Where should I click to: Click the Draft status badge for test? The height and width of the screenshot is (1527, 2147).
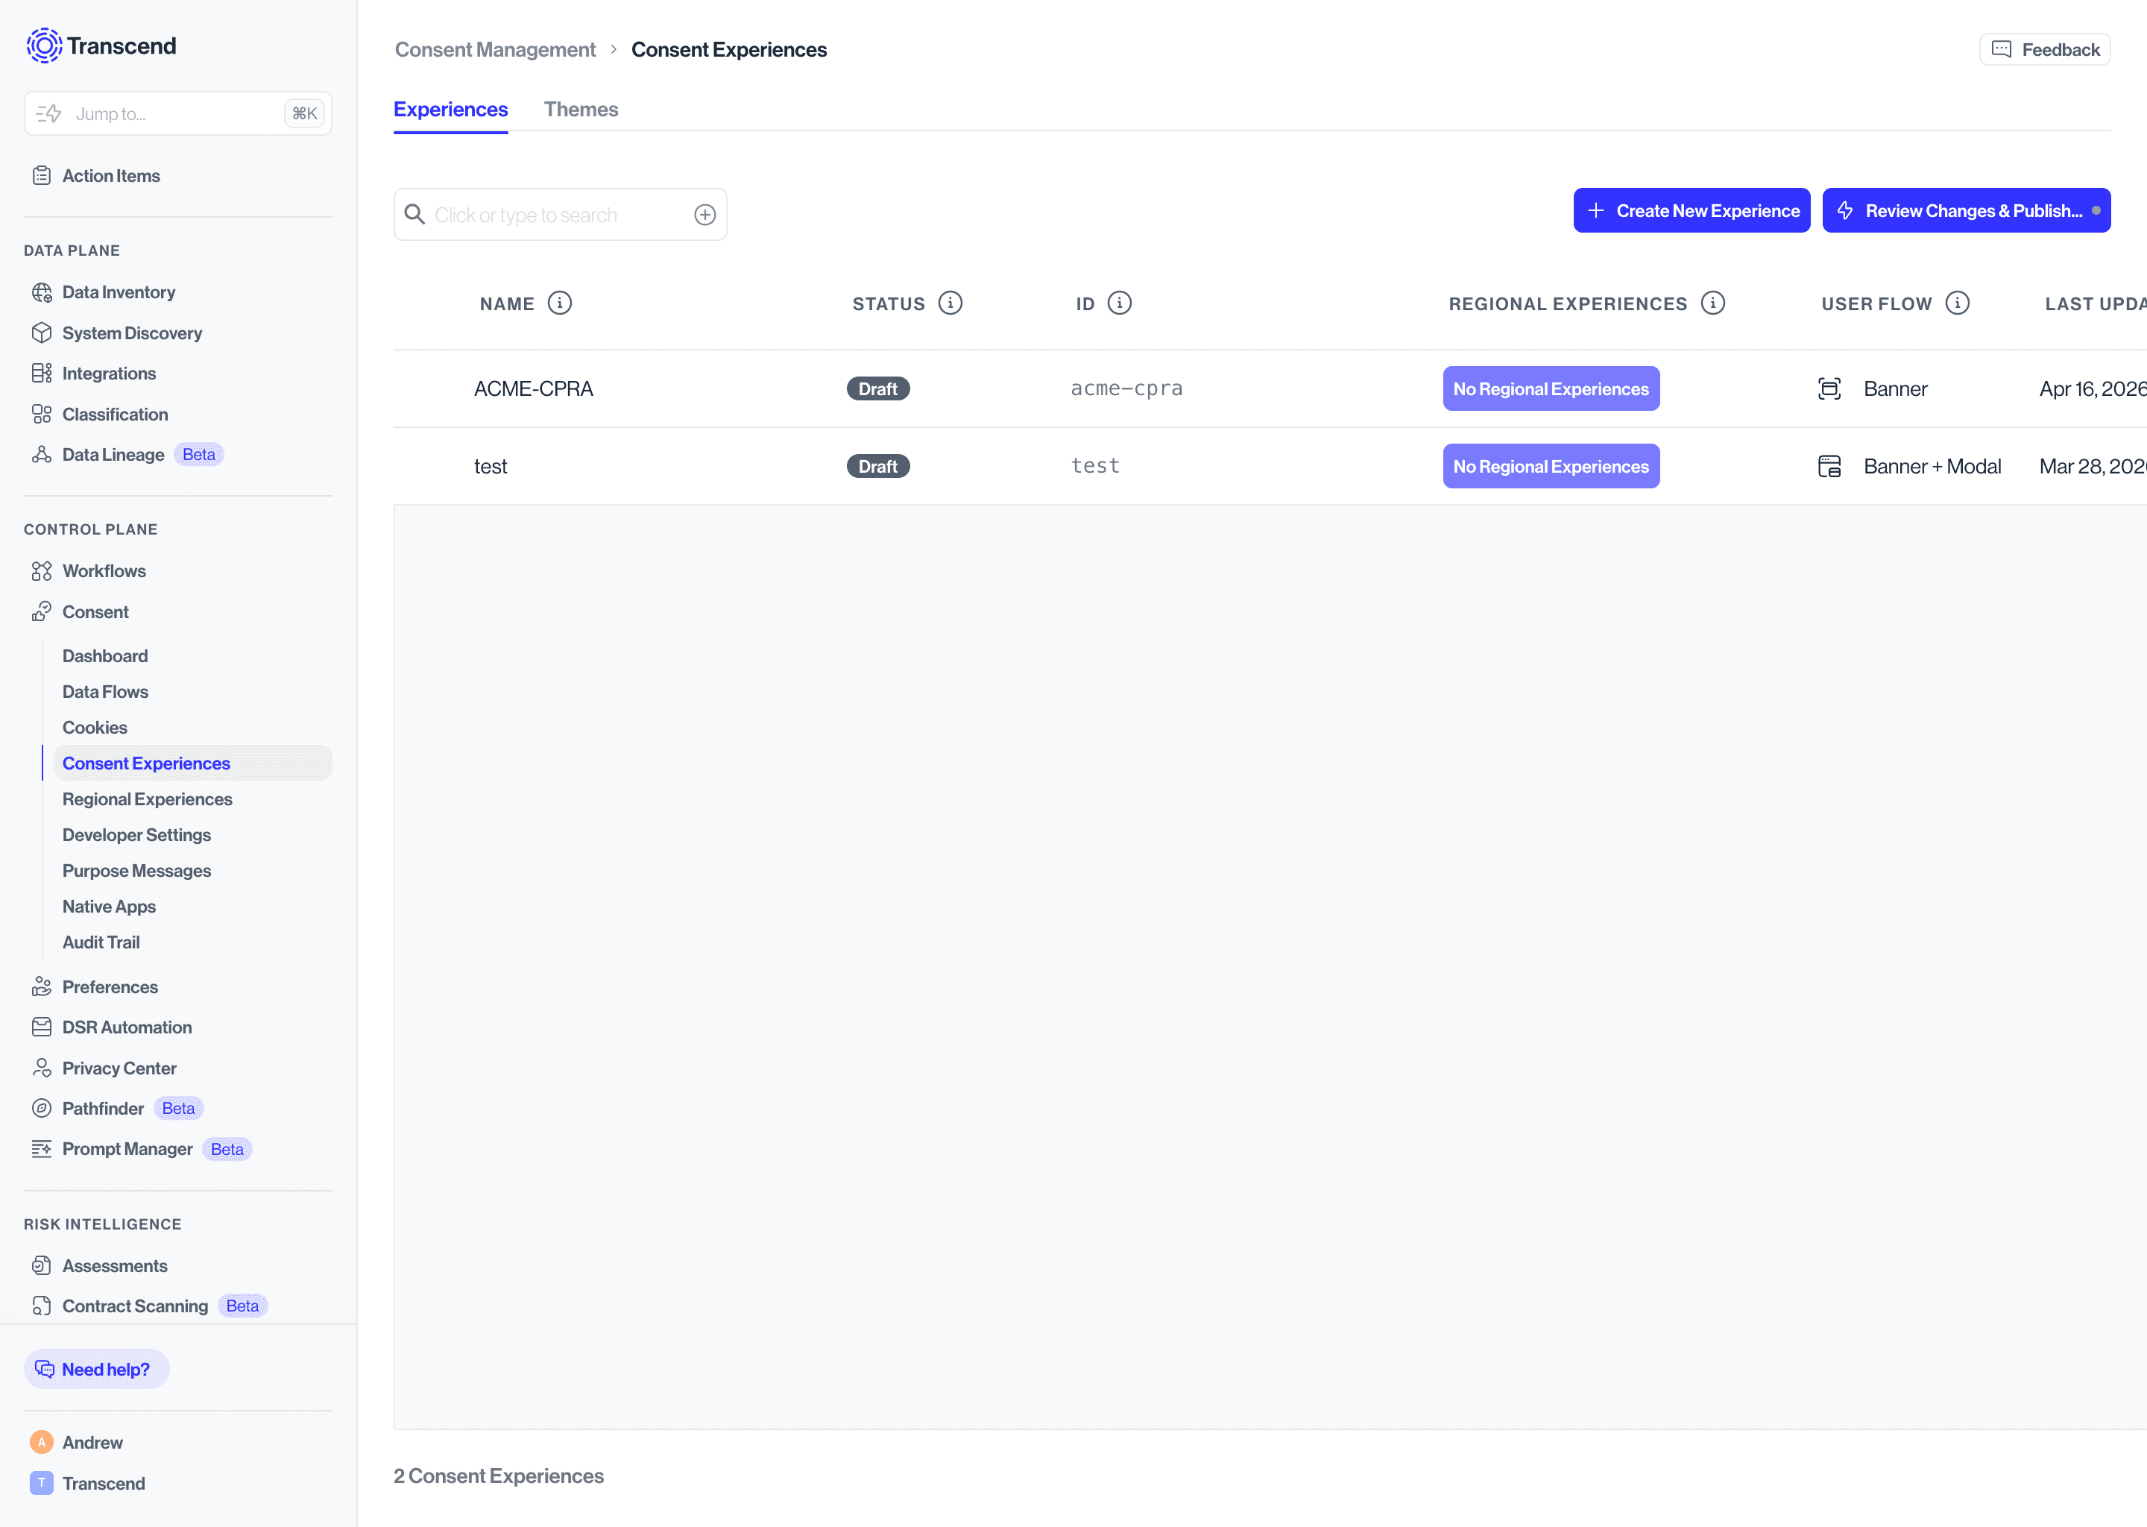878,466
